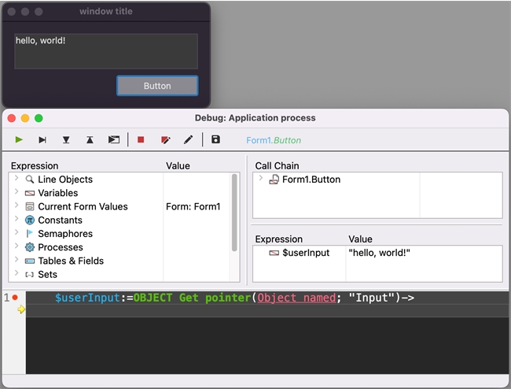The image size is (511, 389).
Task: Click the pencil Edit method icon
Action: click(x=188, y=140)
